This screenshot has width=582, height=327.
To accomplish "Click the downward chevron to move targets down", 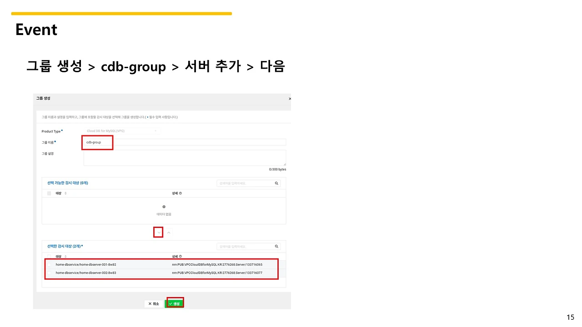I will pyautogui.click(x=158, y=232).
